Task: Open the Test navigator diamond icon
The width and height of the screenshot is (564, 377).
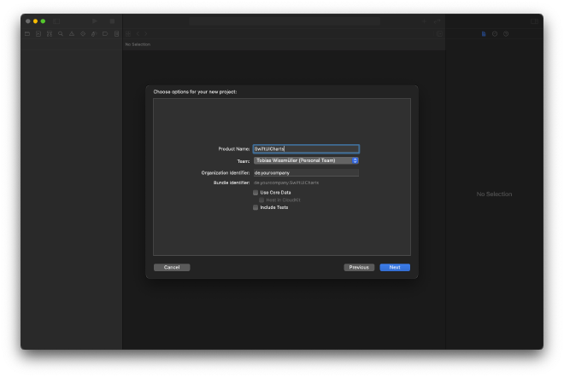Action: click(83, 34)
